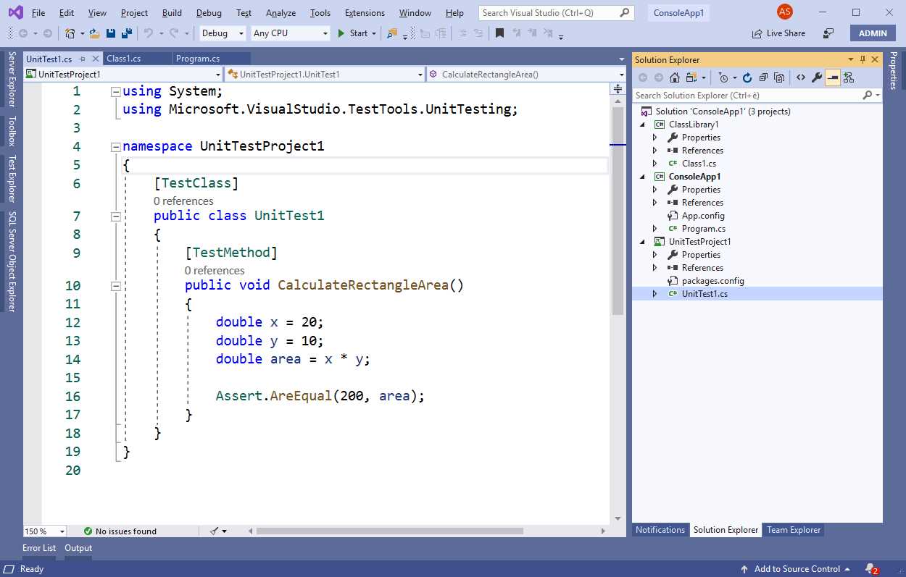The image size is (906, 577).
Task: Open the UnitTestProject1.UnitTest1 type dropdown
Action: coord(420,74)
